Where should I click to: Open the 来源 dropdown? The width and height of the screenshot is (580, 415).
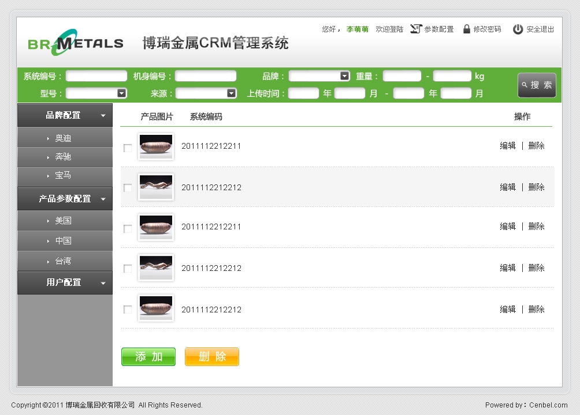point(206,93)
